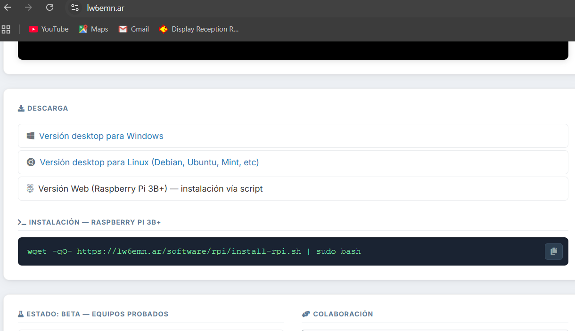Open the Gmail bookmark

pos(134,29)
